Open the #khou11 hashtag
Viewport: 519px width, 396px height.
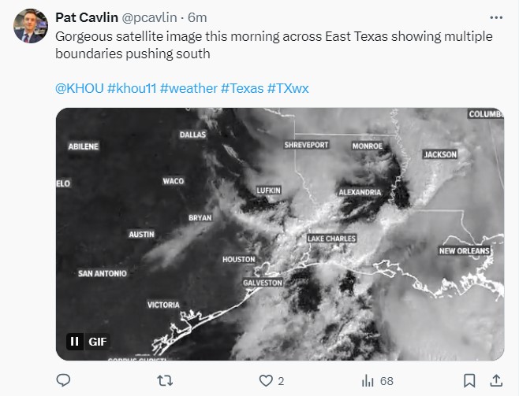coord(131,86)
